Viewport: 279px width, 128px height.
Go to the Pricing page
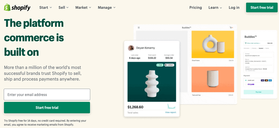coord(196,7)
